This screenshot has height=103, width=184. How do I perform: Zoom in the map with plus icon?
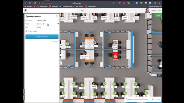pyautogui.click(x=153, y=99)
